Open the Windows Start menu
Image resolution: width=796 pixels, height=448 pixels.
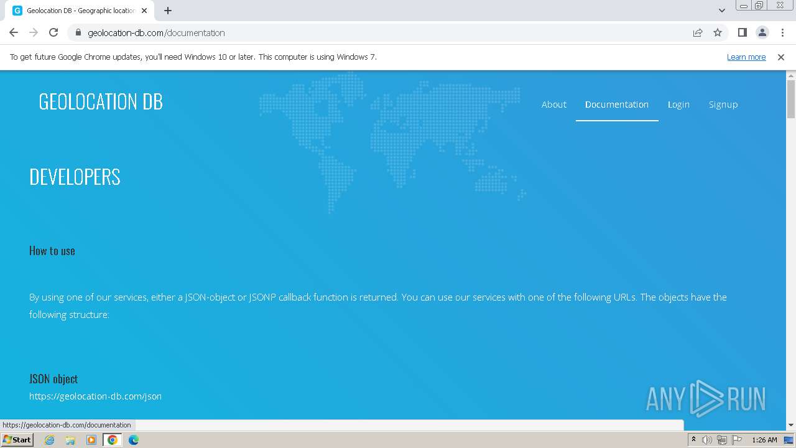pyautogui.click(x=17, y=439)
